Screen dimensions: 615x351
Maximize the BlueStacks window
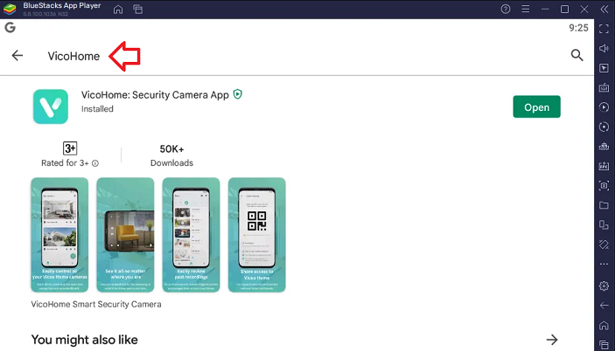click(565, 9)
